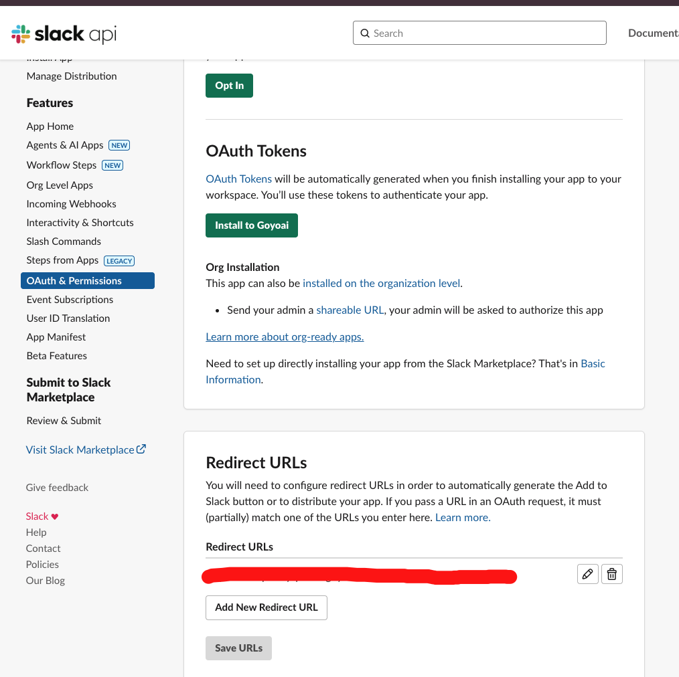The height and width of the screenshot is (677, 679).
Task: Open Workflow Steps page
Action: click(x=62, y=165)
